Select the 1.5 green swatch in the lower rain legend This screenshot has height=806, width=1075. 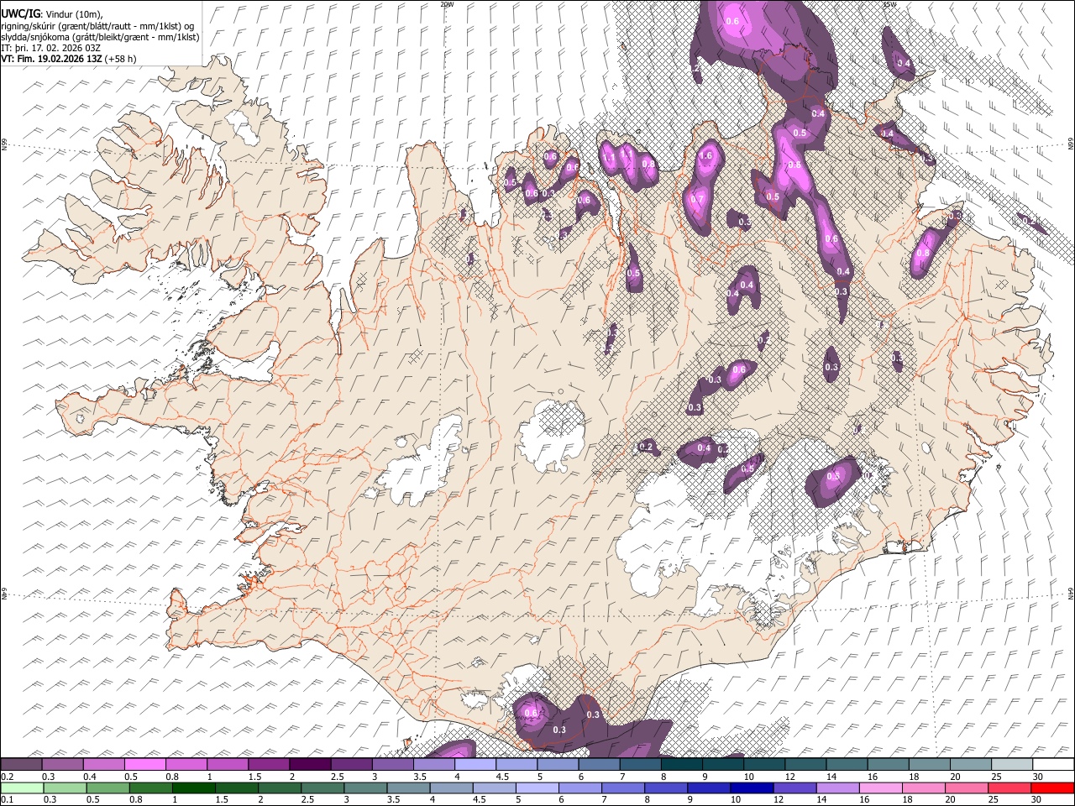237,788
